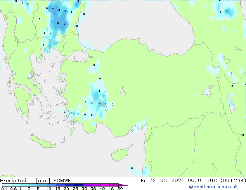Click the legend value '50'
Image resolution: width=246 pixels, height=190 pixels.
click(x=120, y=188)
